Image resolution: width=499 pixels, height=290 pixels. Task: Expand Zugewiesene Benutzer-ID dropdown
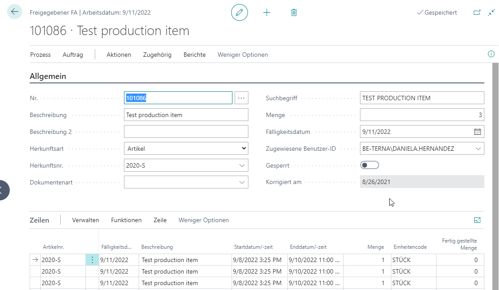coord(478,149)
